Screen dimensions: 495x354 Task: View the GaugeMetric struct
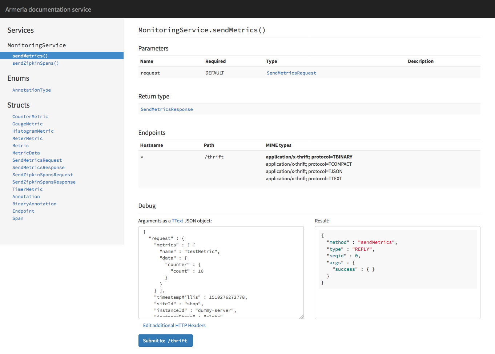[28, 124]
